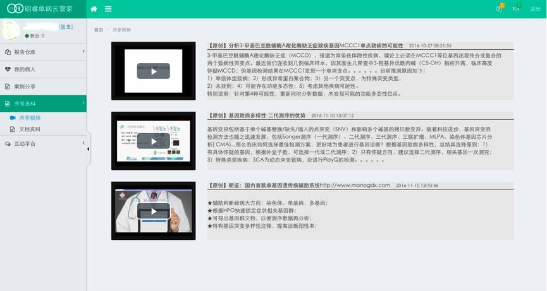The height and width of the screenshot is (291, 547).
Task: Open notifications icon with orange badge
Action: point(499,9)
